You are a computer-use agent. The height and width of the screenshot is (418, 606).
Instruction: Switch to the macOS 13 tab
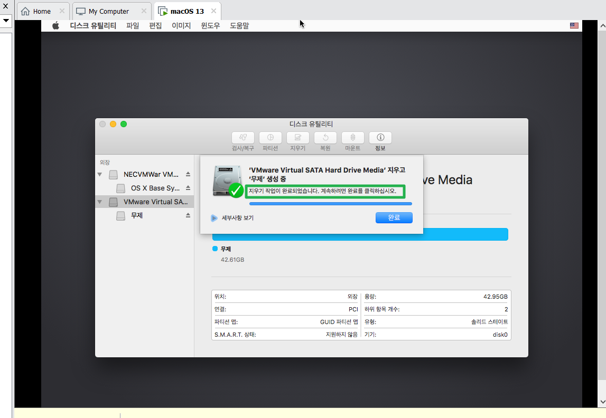tap(187, 11)
